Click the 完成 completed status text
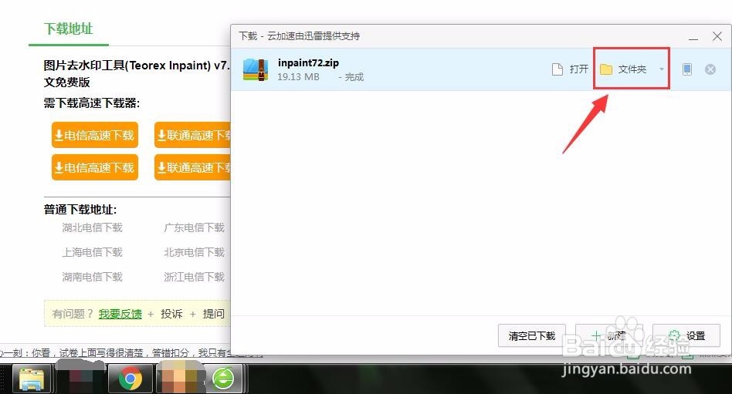732x394 pixels. [354, 77]
